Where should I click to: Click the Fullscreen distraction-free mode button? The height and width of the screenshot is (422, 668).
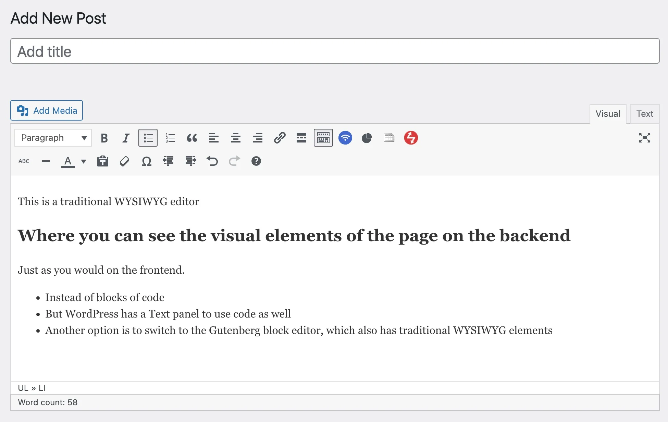point(645,138)
